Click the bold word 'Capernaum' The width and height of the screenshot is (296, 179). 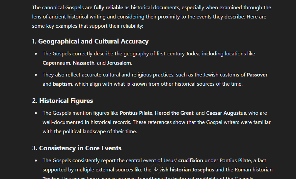[x=56, y=63]
